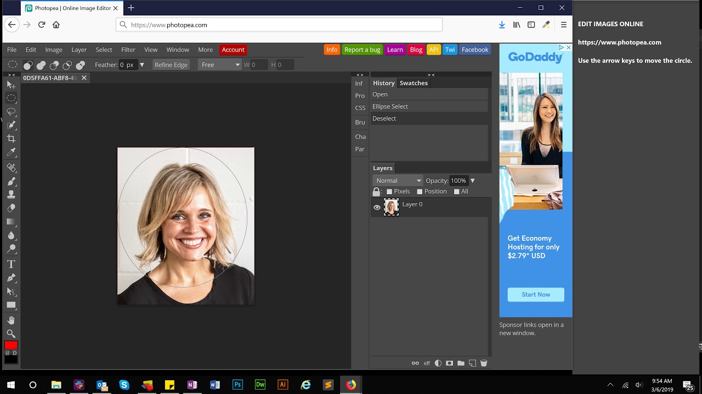
Task: Select the Type tool
Action: click(11, 264)
